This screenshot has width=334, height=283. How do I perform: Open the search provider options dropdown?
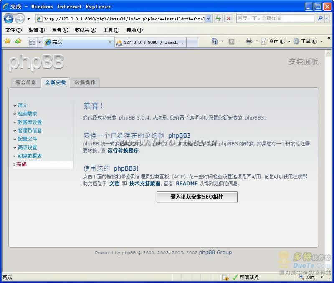click(x=327, y=18)
